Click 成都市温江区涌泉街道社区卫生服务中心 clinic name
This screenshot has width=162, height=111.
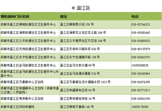[28, 32]
